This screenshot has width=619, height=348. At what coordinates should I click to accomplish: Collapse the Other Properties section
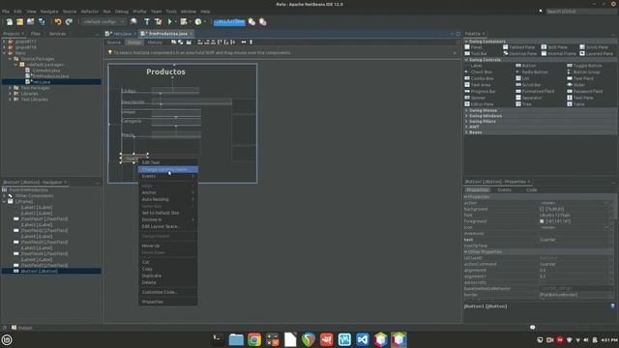click(466, 251)
